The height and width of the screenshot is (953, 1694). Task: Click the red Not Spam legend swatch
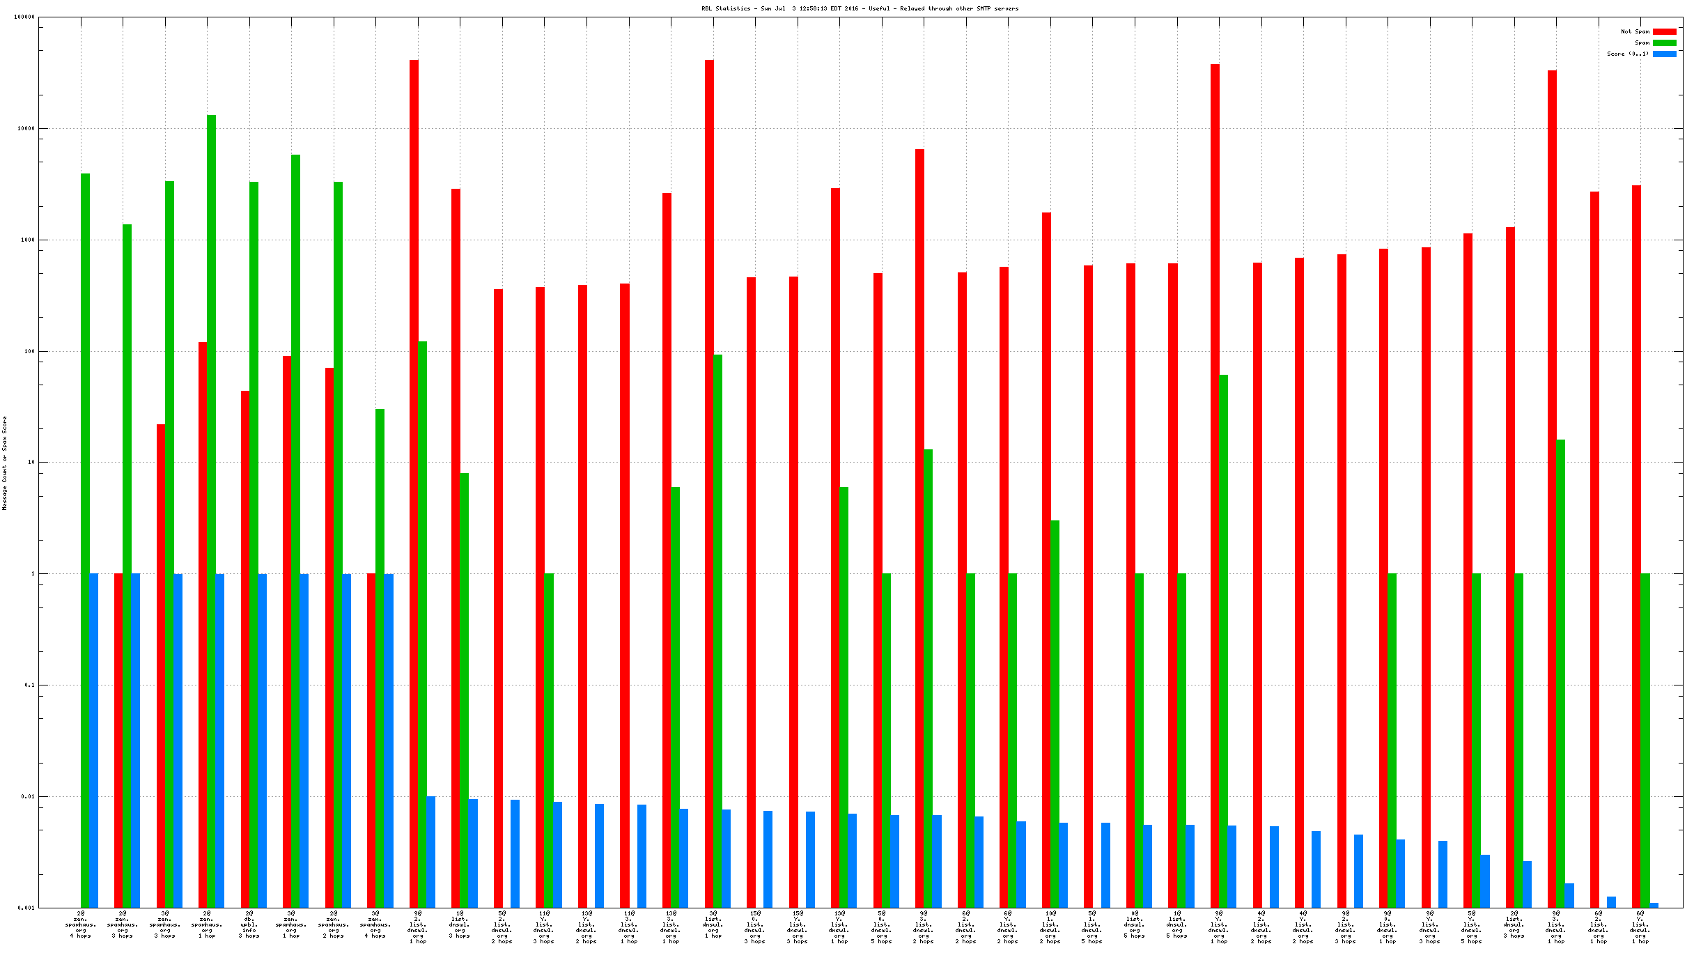click(x=1664, y=32)
